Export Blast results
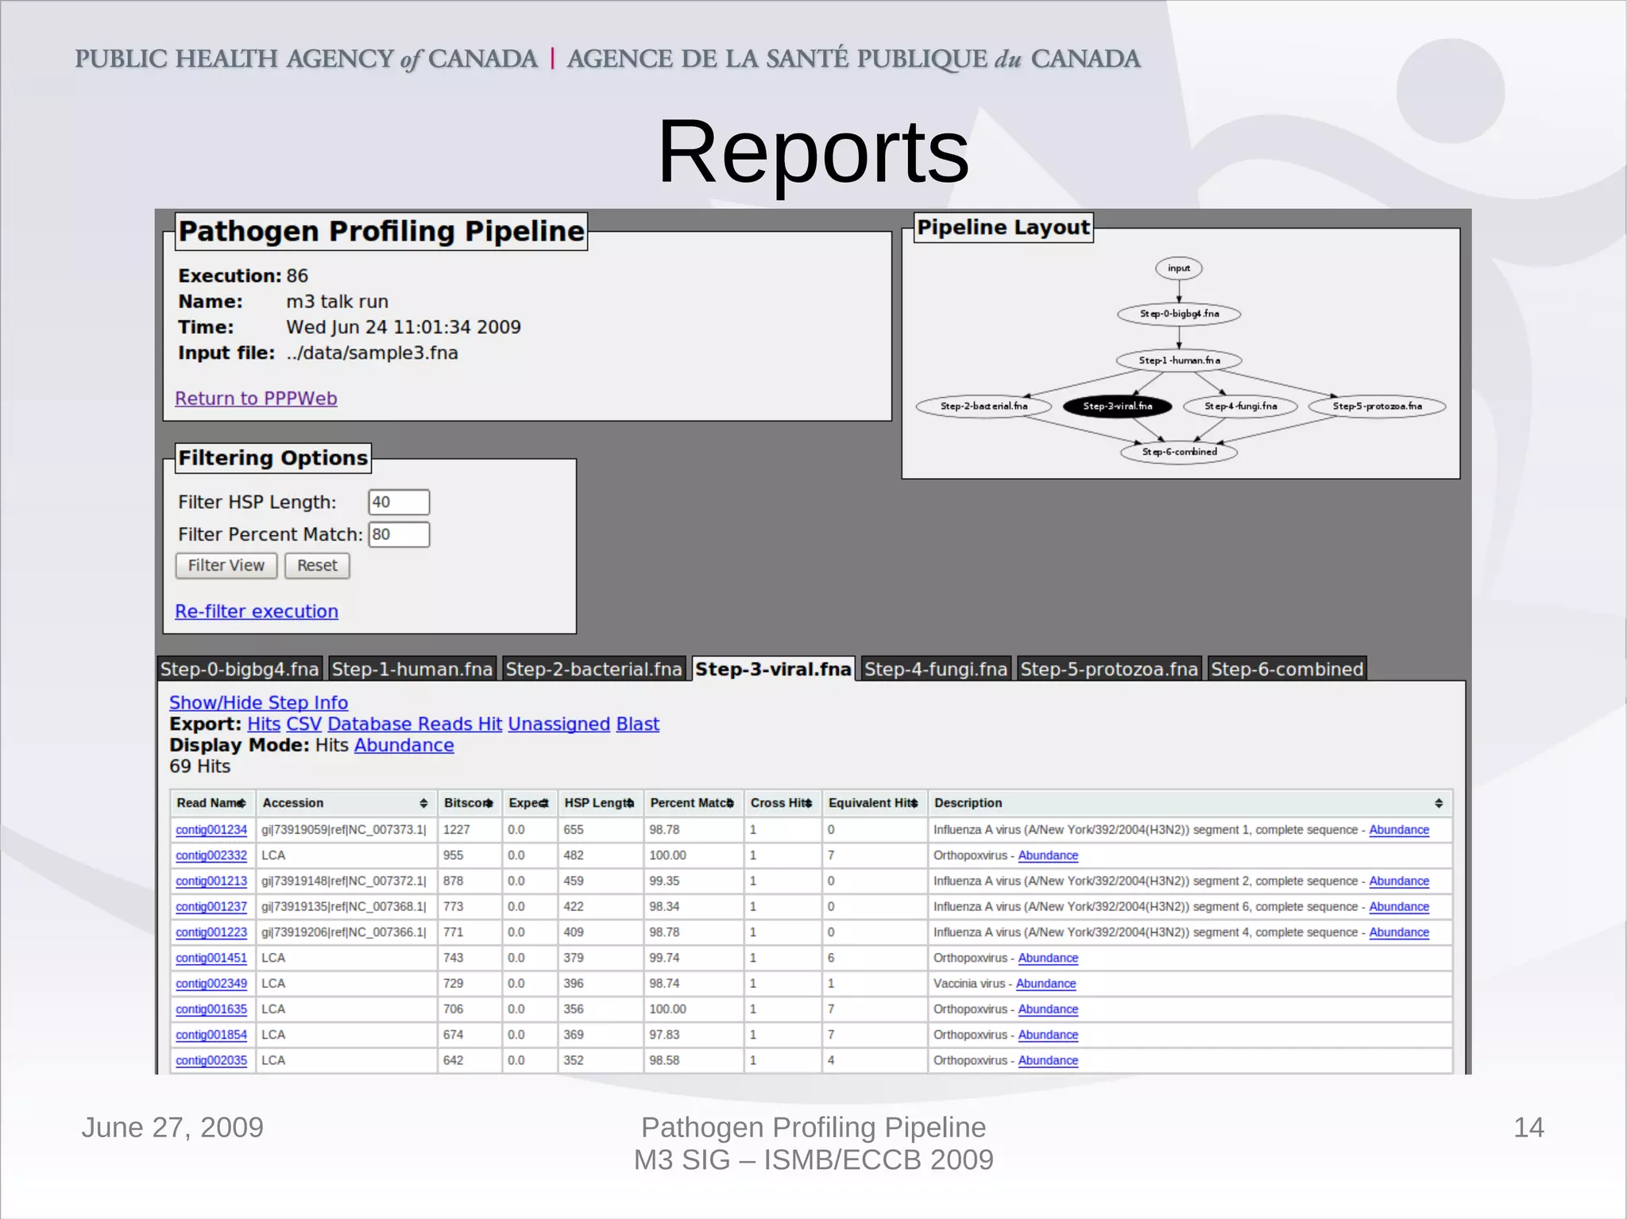 (x=637, y=724)
